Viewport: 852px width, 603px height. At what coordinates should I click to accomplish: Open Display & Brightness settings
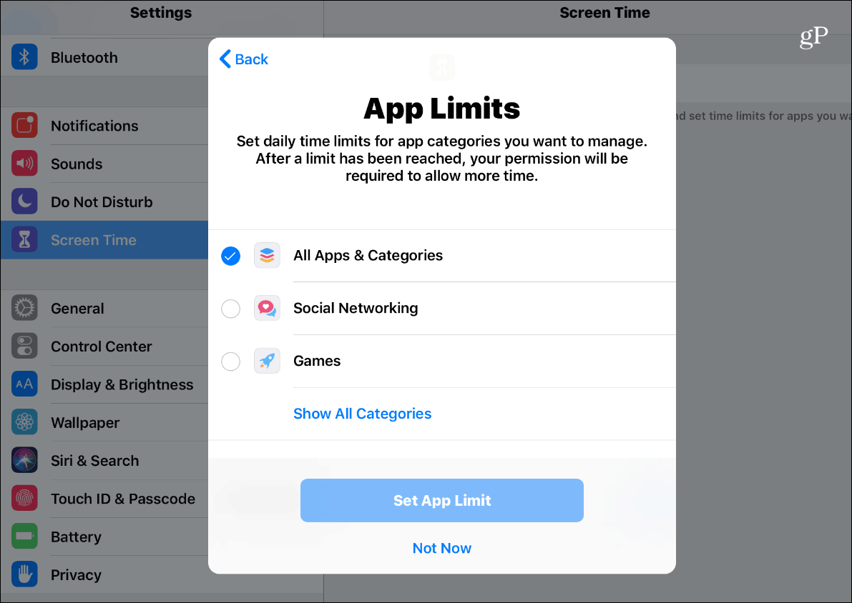point(104,384)
